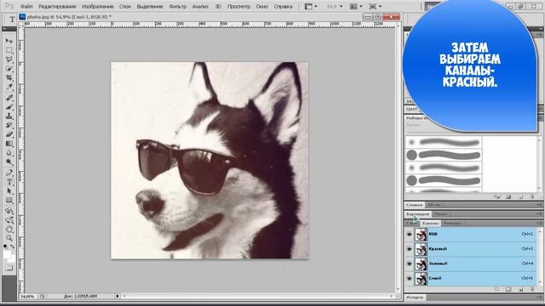Open status bar info arrow menu
Image resolution: width=545 pixels, height=306 pixels.
click(x=118, y=297)
